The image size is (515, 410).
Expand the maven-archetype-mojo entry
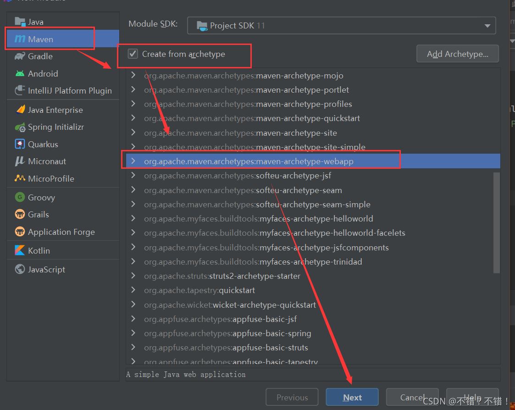tap(133, 75)
